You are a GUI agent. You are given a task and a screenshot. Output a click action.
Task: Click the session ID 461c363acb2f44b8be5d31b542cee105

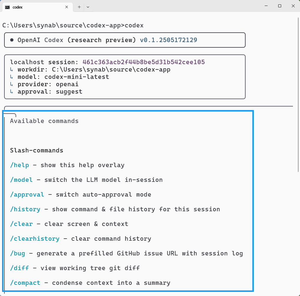(144, 62)
